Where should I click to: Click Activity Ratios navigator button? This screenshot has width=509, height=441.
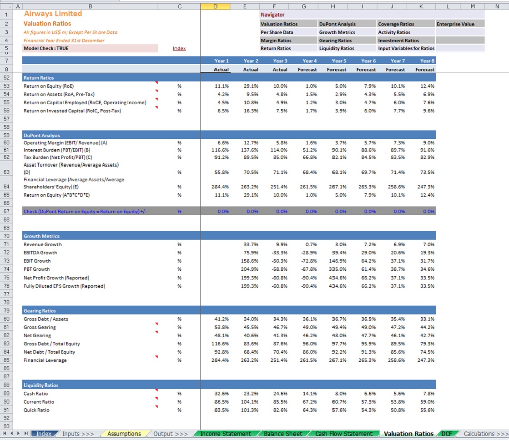[406, 32]
